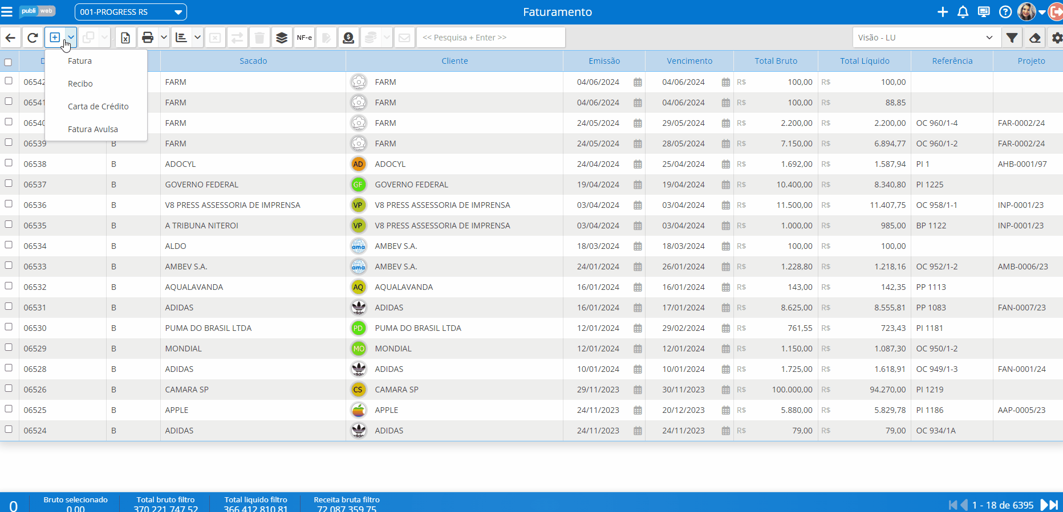Click invoice number 06531
This screenshot has height=512, width=1063.
pyautogui.click(x=35, y=308)
